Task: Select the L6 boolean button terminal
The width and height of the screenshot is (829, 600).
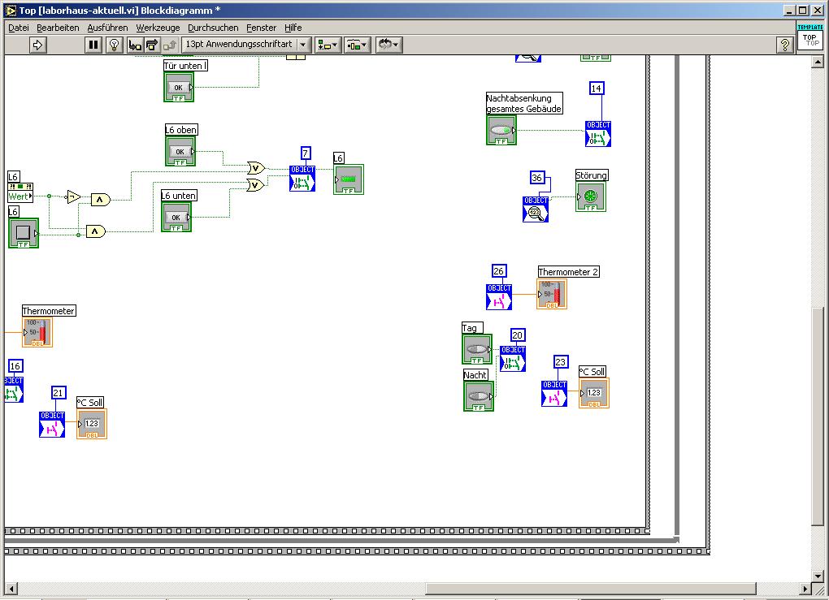Action: coord(24,233)
